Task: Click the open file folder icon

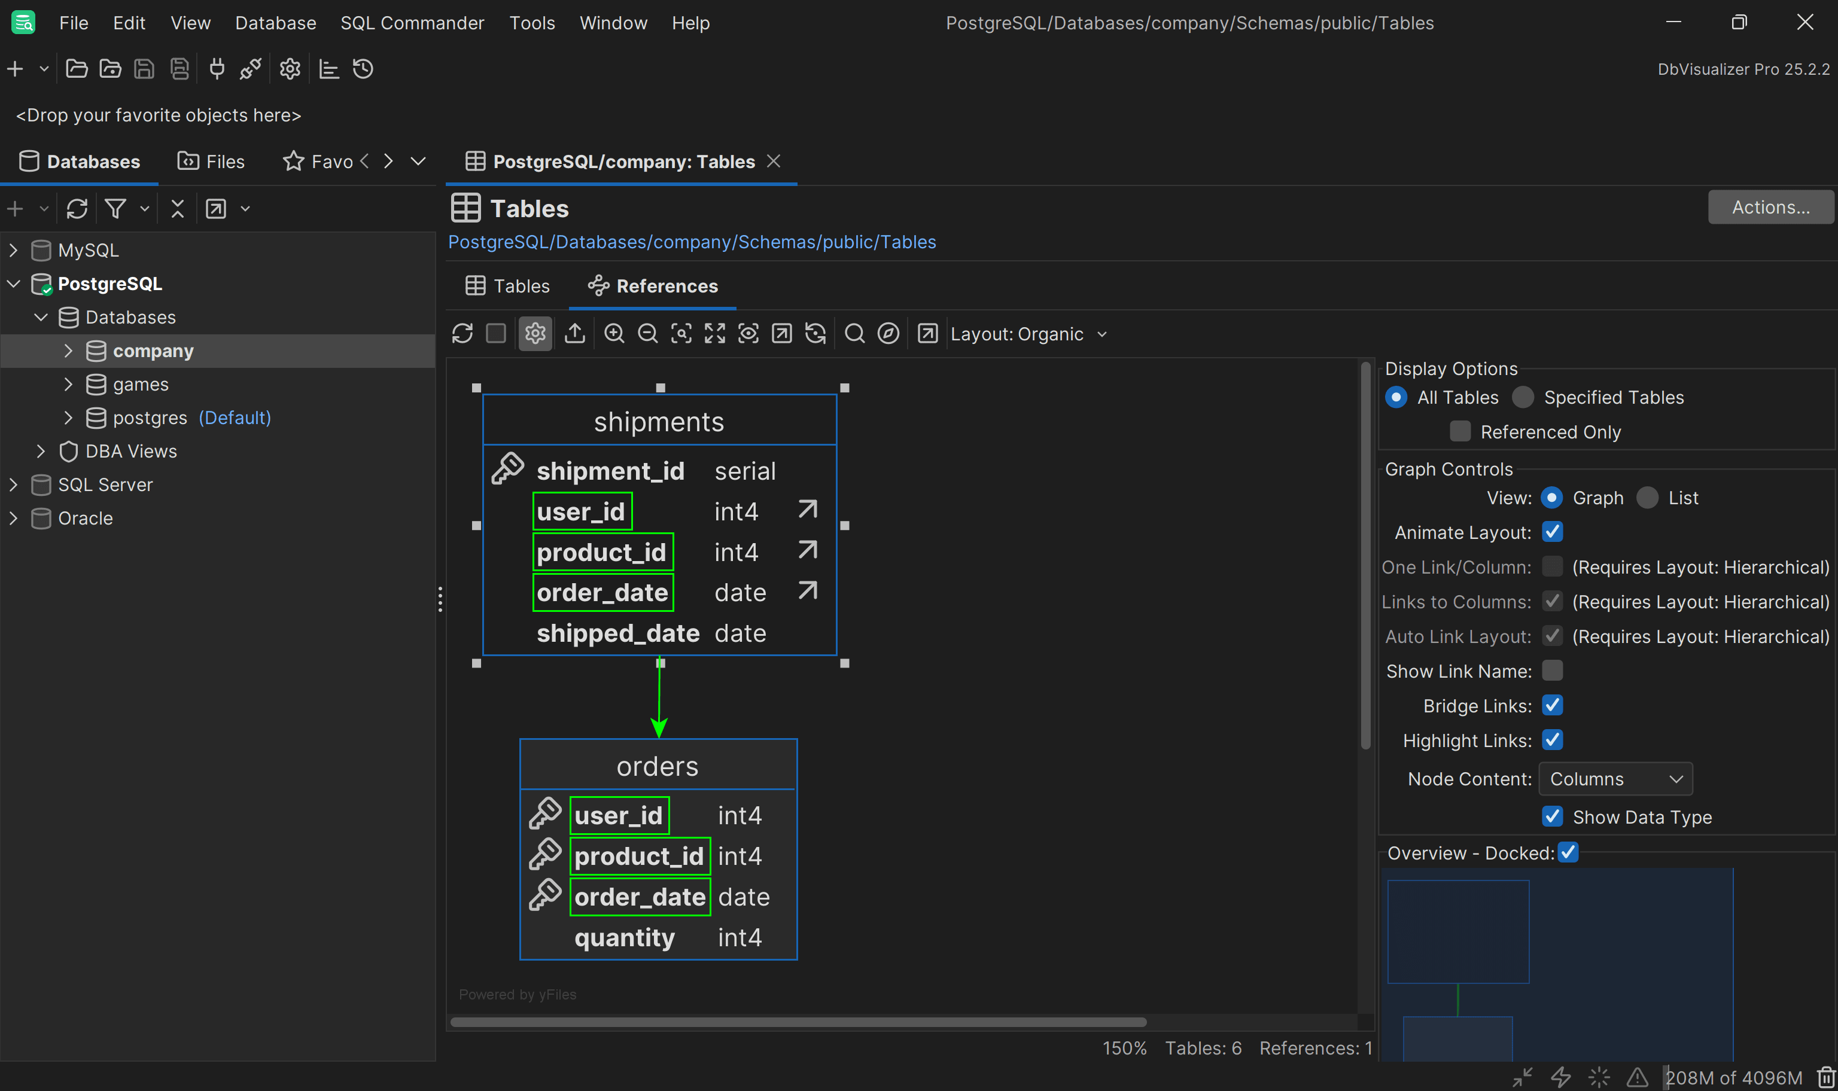Action: (x=77, y=69)
